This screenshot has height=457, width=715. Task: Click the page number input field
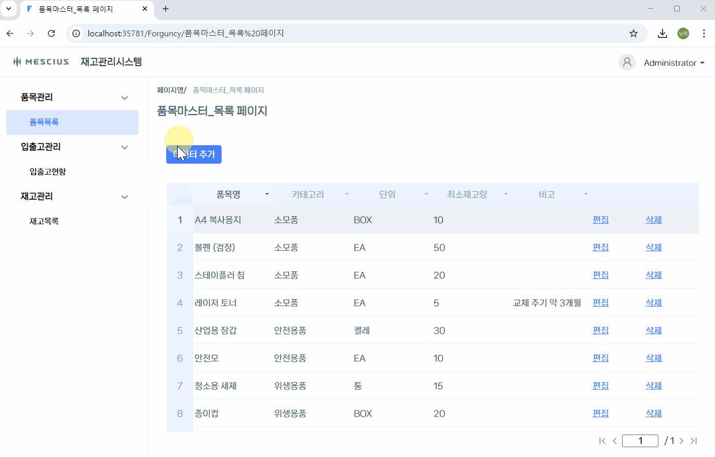coord(640,441)
